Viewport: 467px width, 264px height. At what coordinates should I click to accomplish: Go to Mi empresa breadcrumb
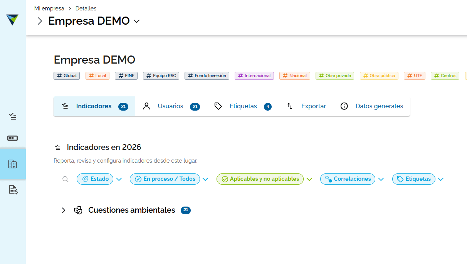tap(49, 8)
